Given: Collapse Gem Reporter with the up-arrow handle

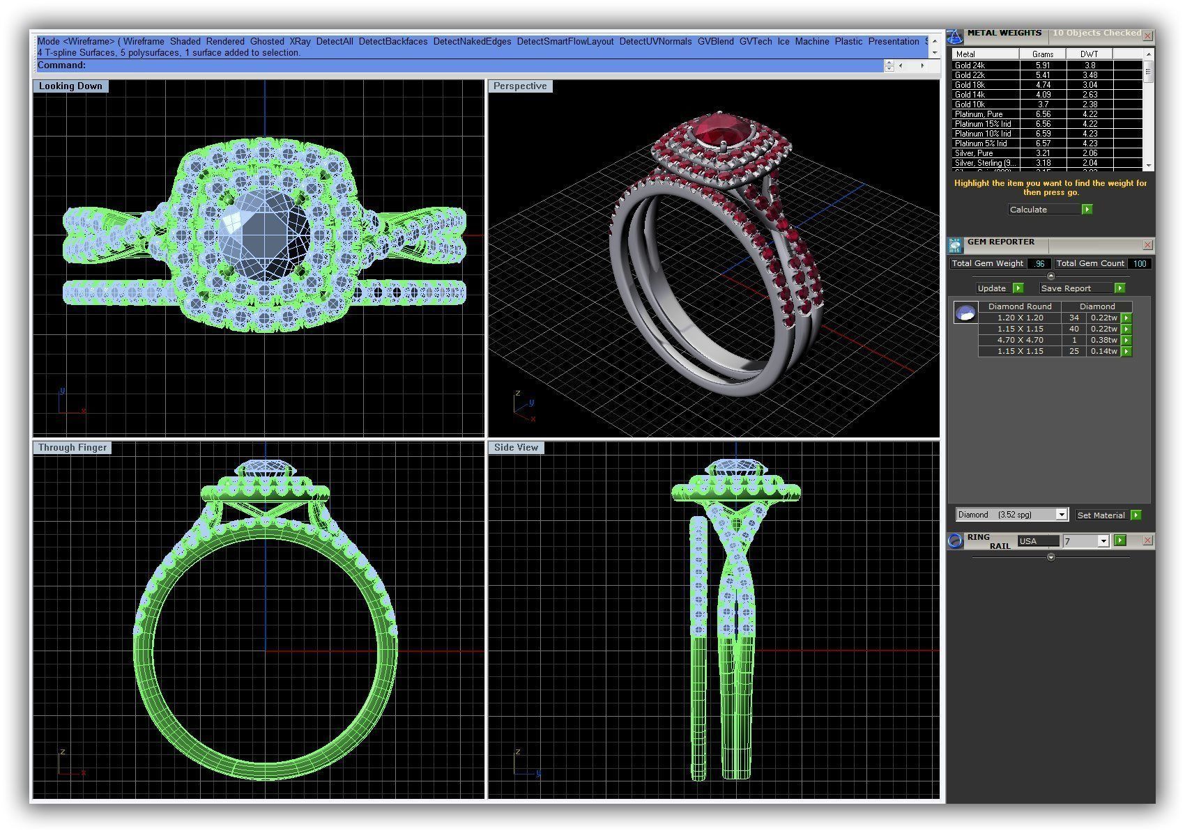Looking at the screenshot, I should 1051,277.
